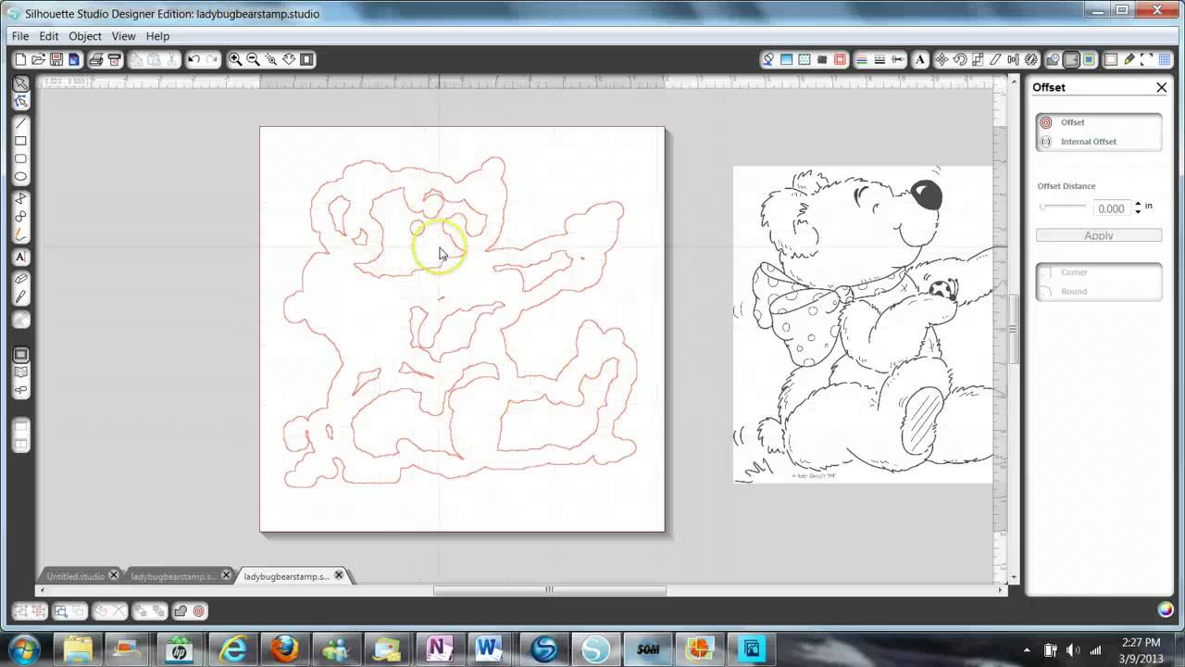Click the Apply button in Offset panel
The width and height of the screenshot is (1185, 667).
click(x=1099, y=235)
